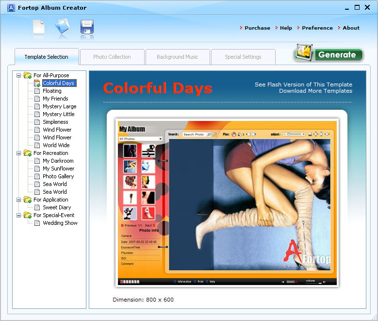378x321 pixels.
Task: Click the red Colorful Days heading
Action: click(x=157, y=88)
